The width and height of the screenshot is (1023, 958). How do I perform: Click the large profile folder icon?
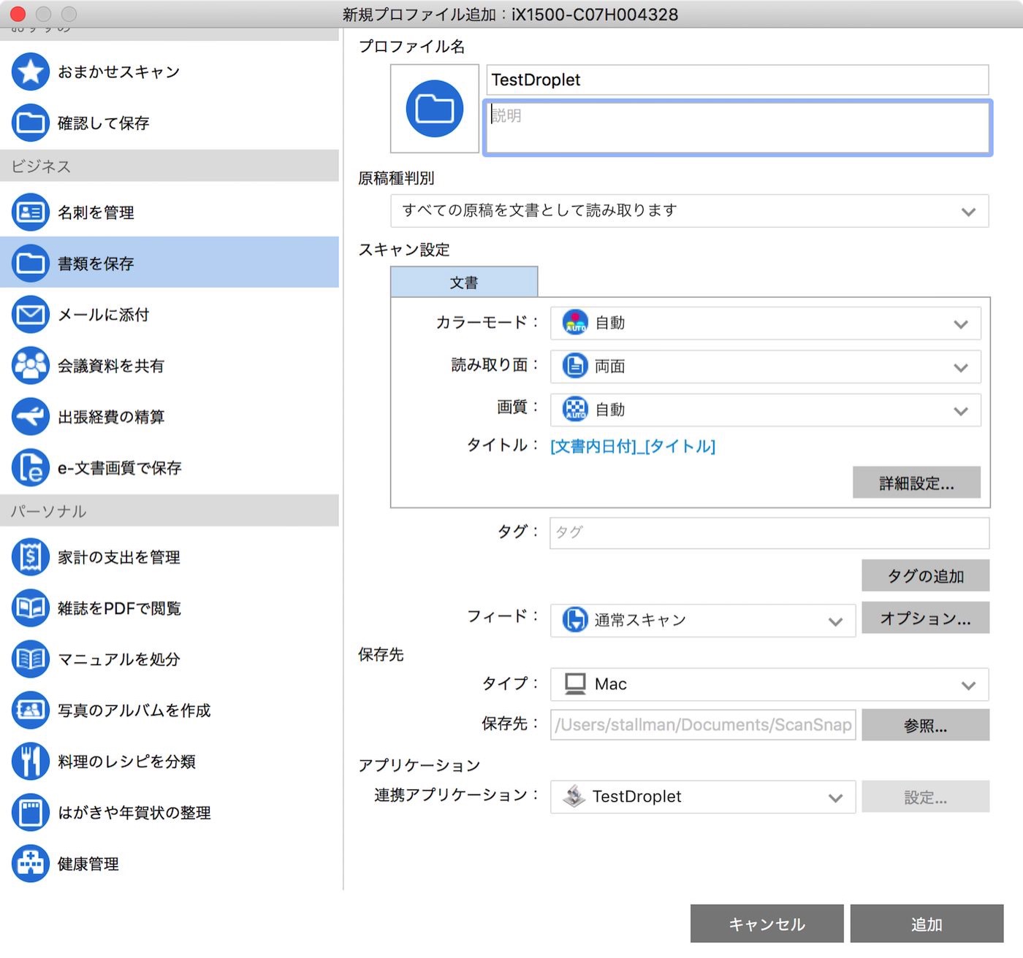point(435,109)
